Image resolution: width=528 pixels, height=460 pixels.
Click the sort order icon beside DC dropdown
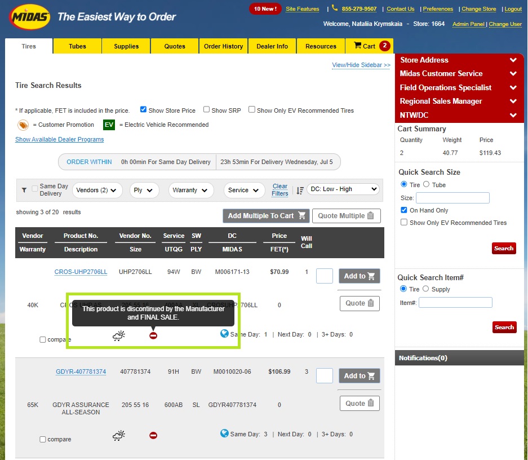[300, 191]
